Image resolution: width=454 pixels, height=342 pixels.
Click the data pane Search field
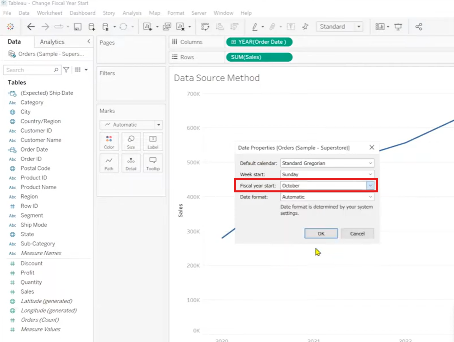[32, 70]
